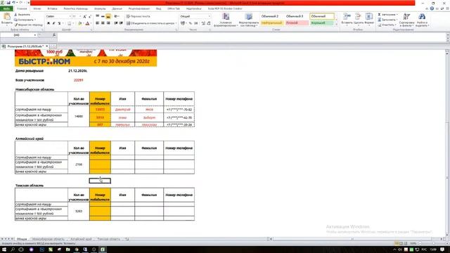Click the percent style icon

click(x=191, y=23)
